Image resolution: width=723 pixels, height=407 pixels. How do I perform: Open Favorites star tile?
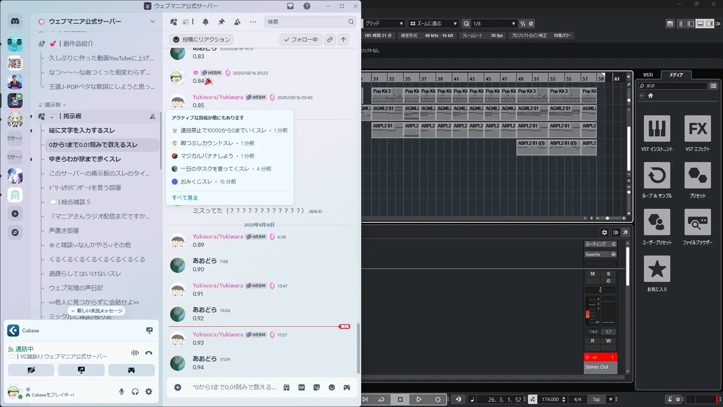point(657,269)
